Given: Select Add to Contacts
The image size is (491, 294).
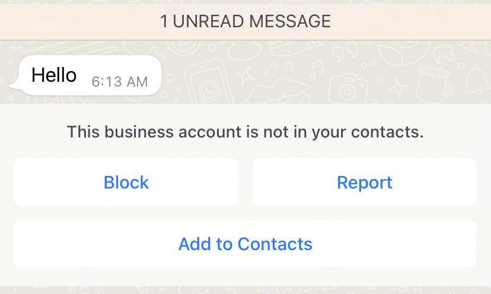Looking at the screenshot, I should pyautogui.click(x=245, y=244).
